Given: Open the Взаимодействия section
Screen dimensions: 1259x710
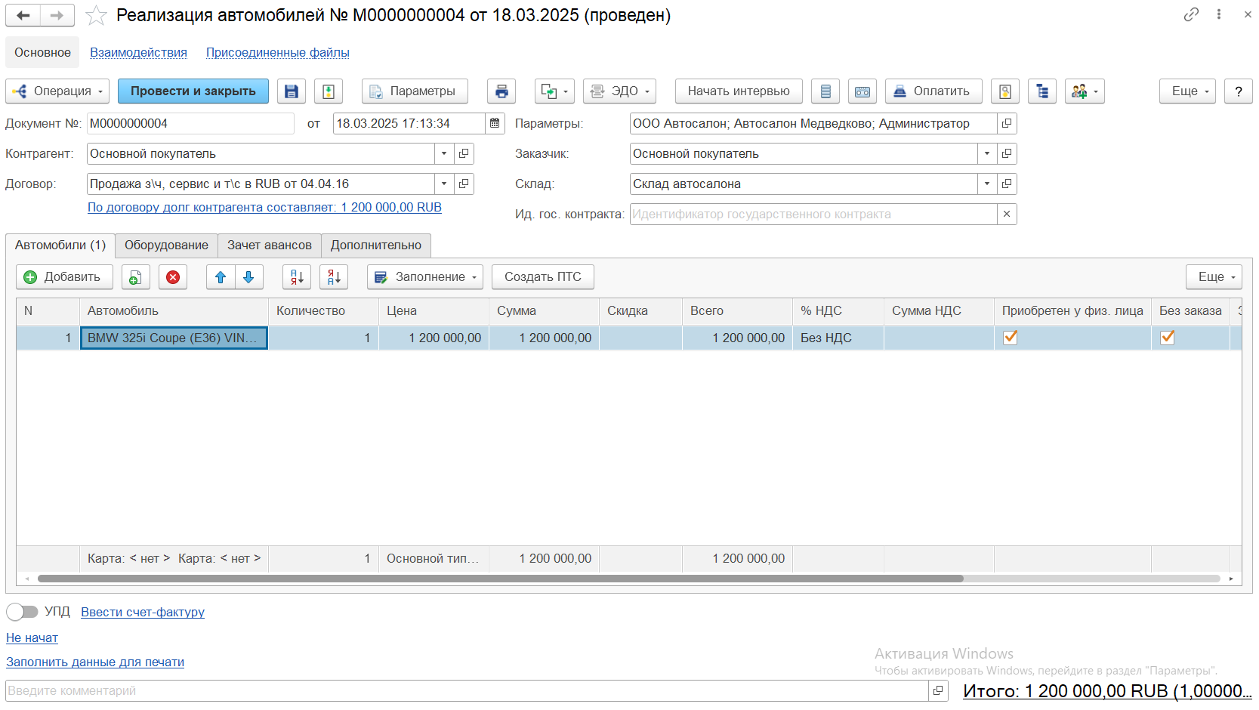Looking at the screenshot, I should tap(138, 52).
